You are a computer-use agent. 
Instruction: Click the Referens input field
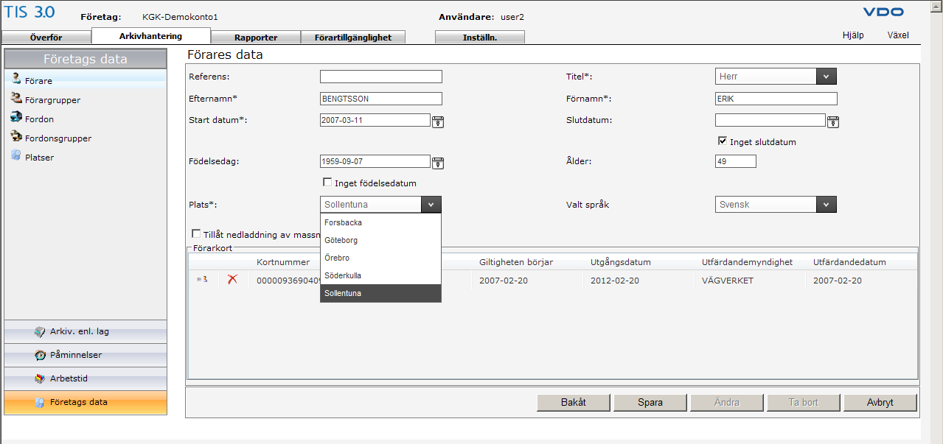(381, 77)
